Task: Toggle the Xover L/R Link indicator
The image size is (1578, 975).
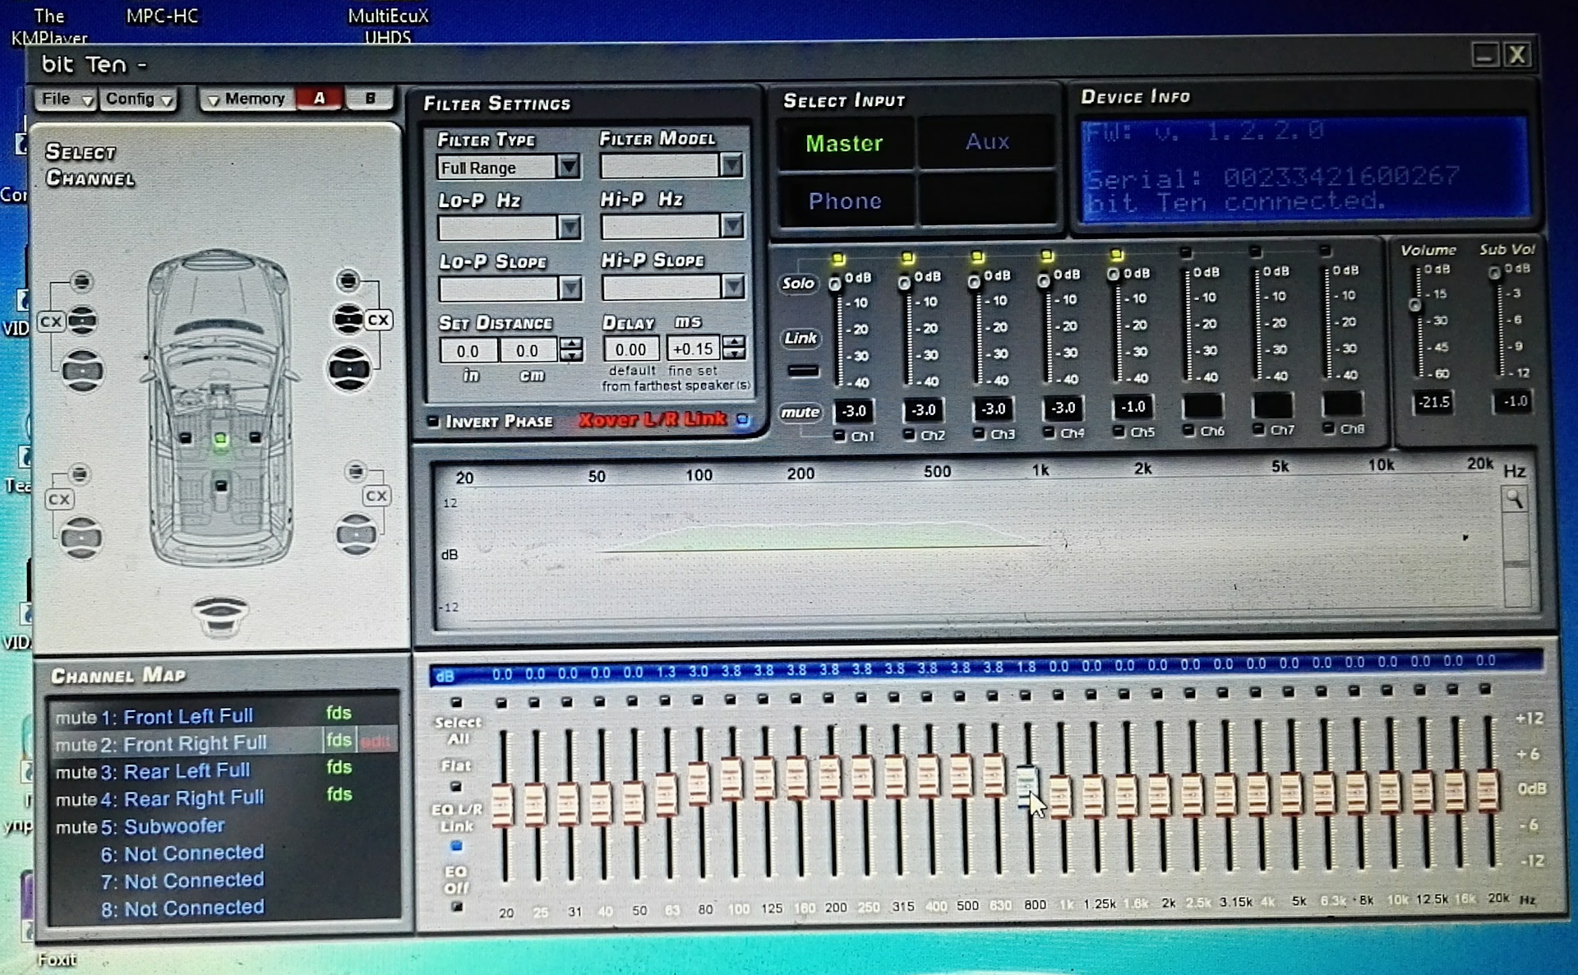Action: [x=743, y=419]
